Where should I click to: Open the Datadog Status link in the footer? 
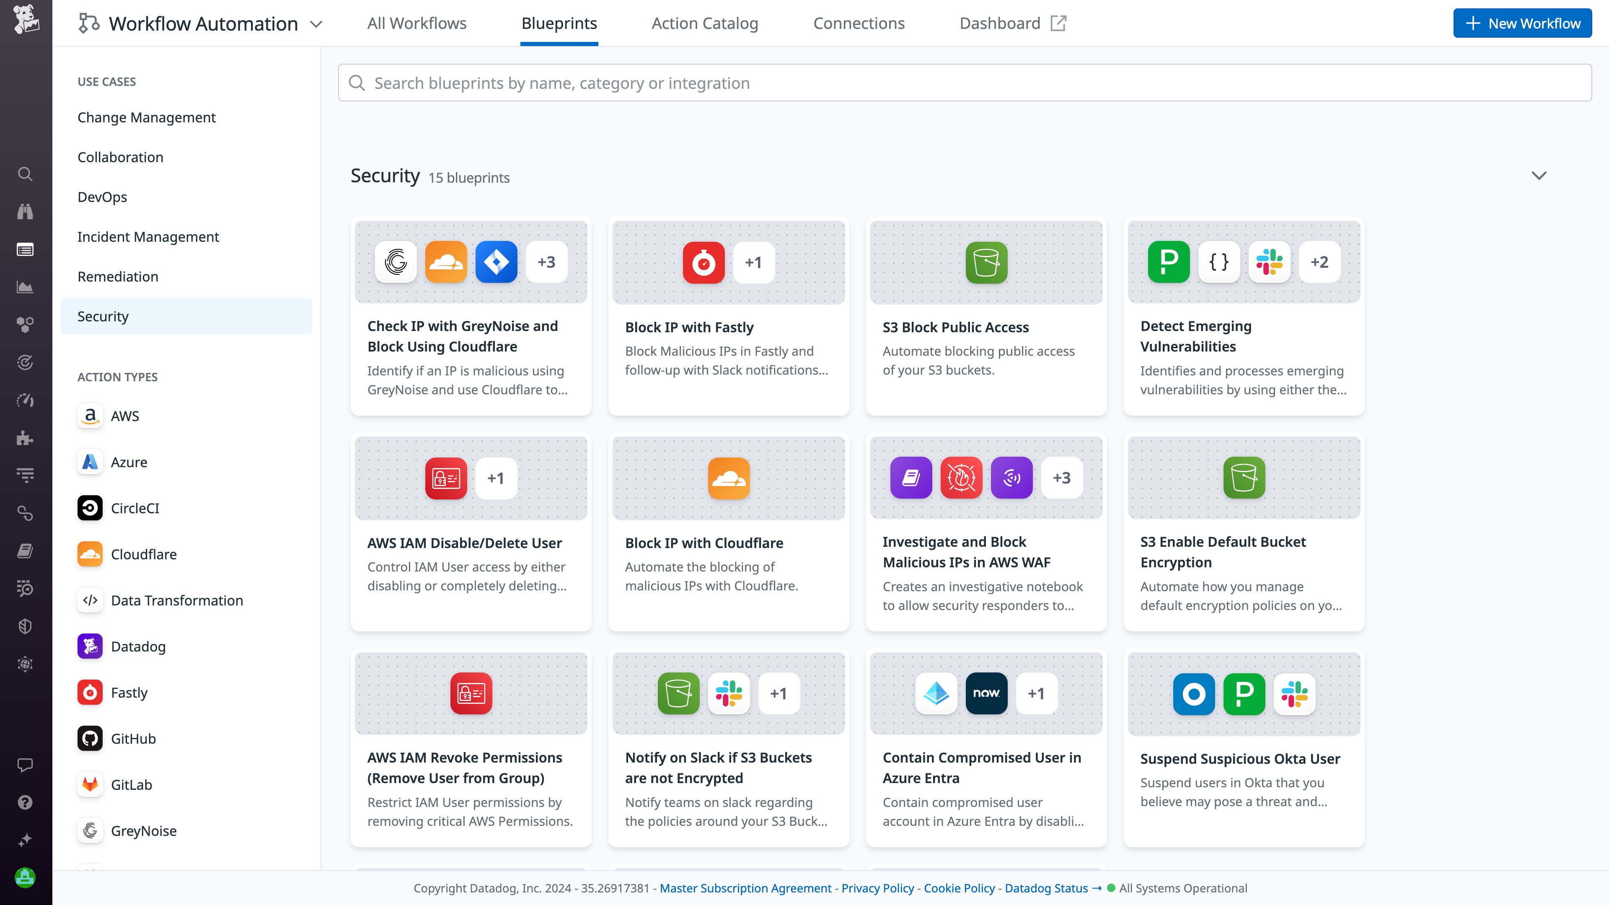[x=1046, y=887]
